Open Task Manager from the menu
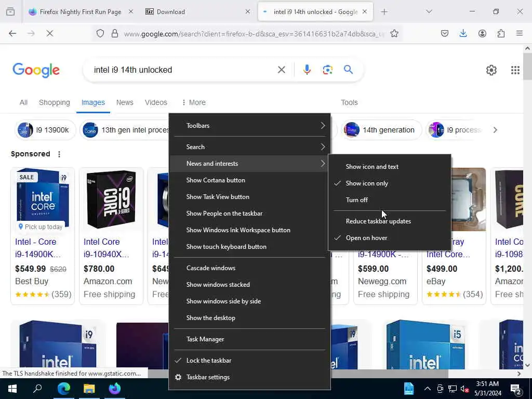The width and height of the screenshot is (532, 399). point(249,339)
